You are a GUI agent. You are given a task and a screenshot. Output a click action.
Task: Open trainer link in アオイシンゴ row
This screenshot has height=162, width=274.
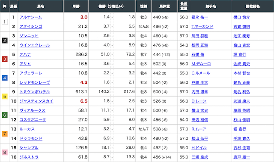coord(241,27)
